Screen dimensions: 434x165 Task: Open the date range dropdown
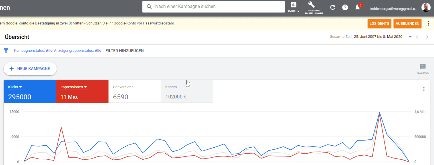pos(384,37)
